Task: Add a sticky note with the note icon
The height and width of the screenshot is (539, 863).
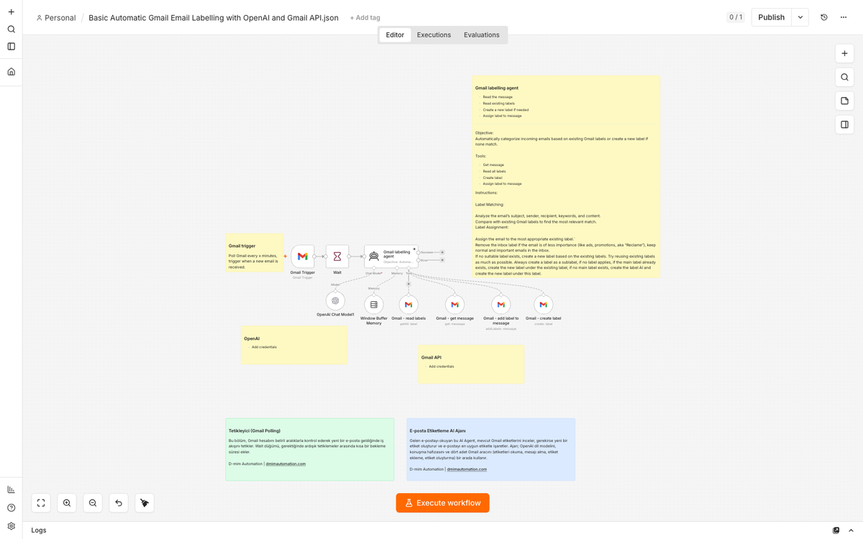Action: tap(844, 101)
